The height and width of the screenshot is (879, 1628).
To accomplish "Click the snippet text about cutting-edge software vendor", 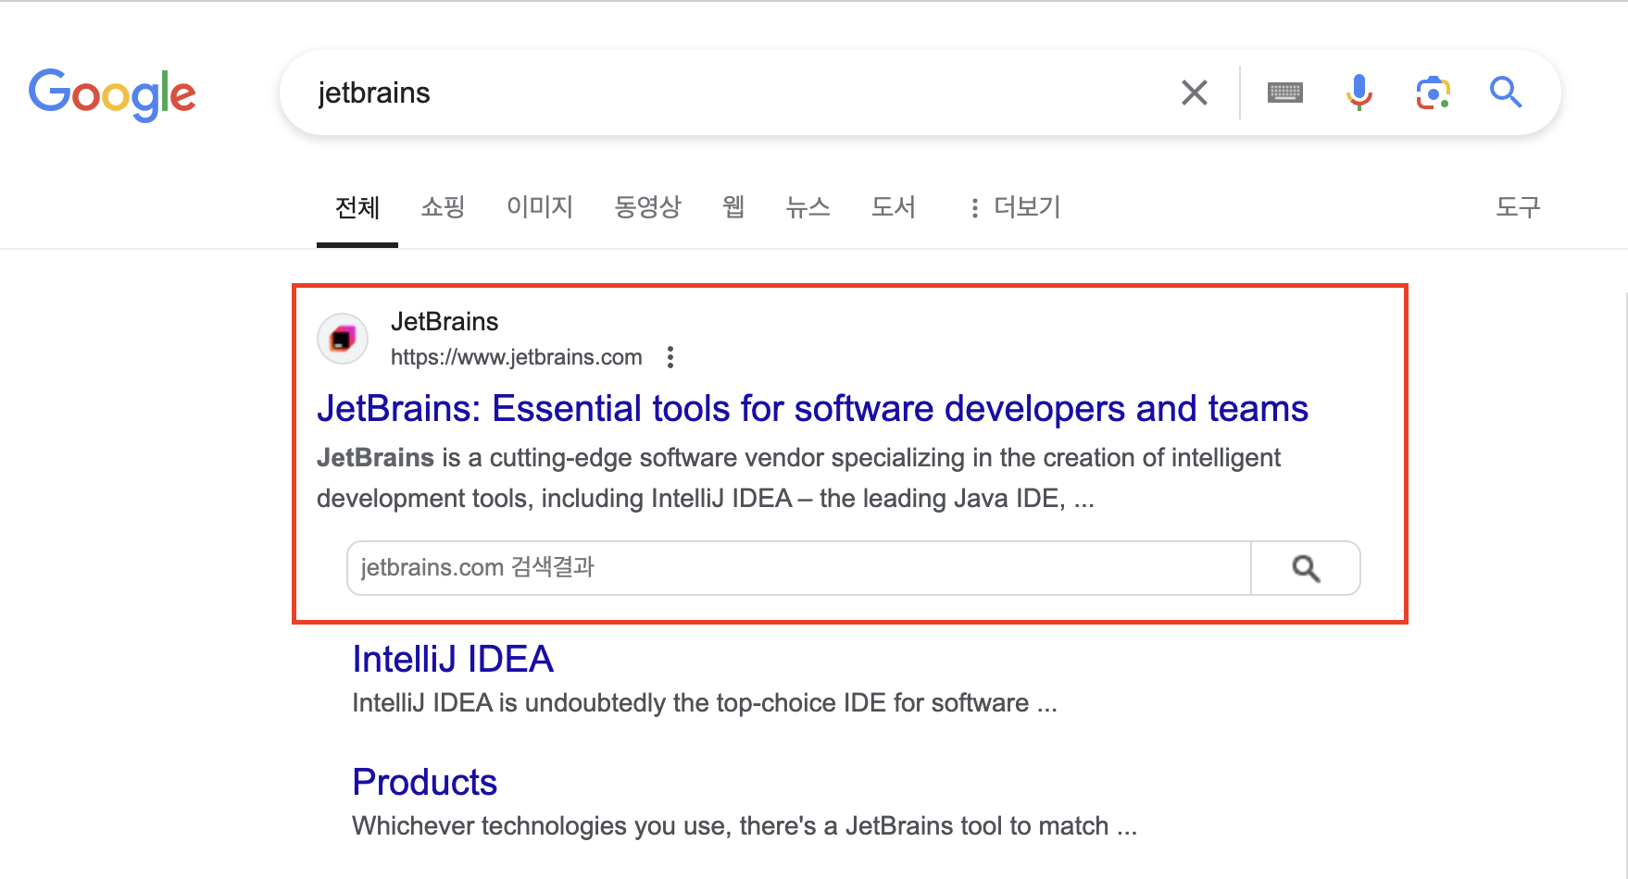I will 798,478.
